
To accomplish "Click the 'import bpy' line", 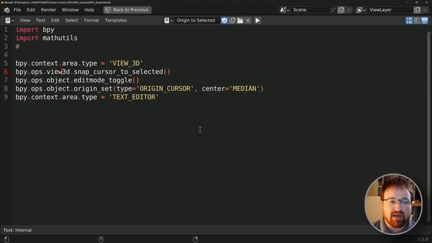I will [x=35, y=30].
